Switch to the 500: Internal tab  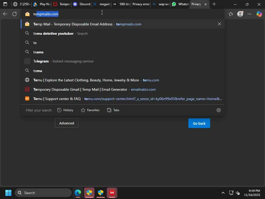(x=122, y=4)
